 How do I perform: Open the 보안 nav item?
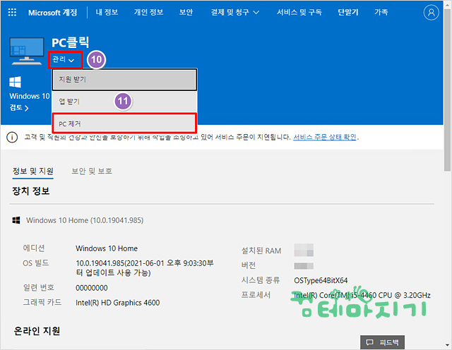(x=186, y=12)
